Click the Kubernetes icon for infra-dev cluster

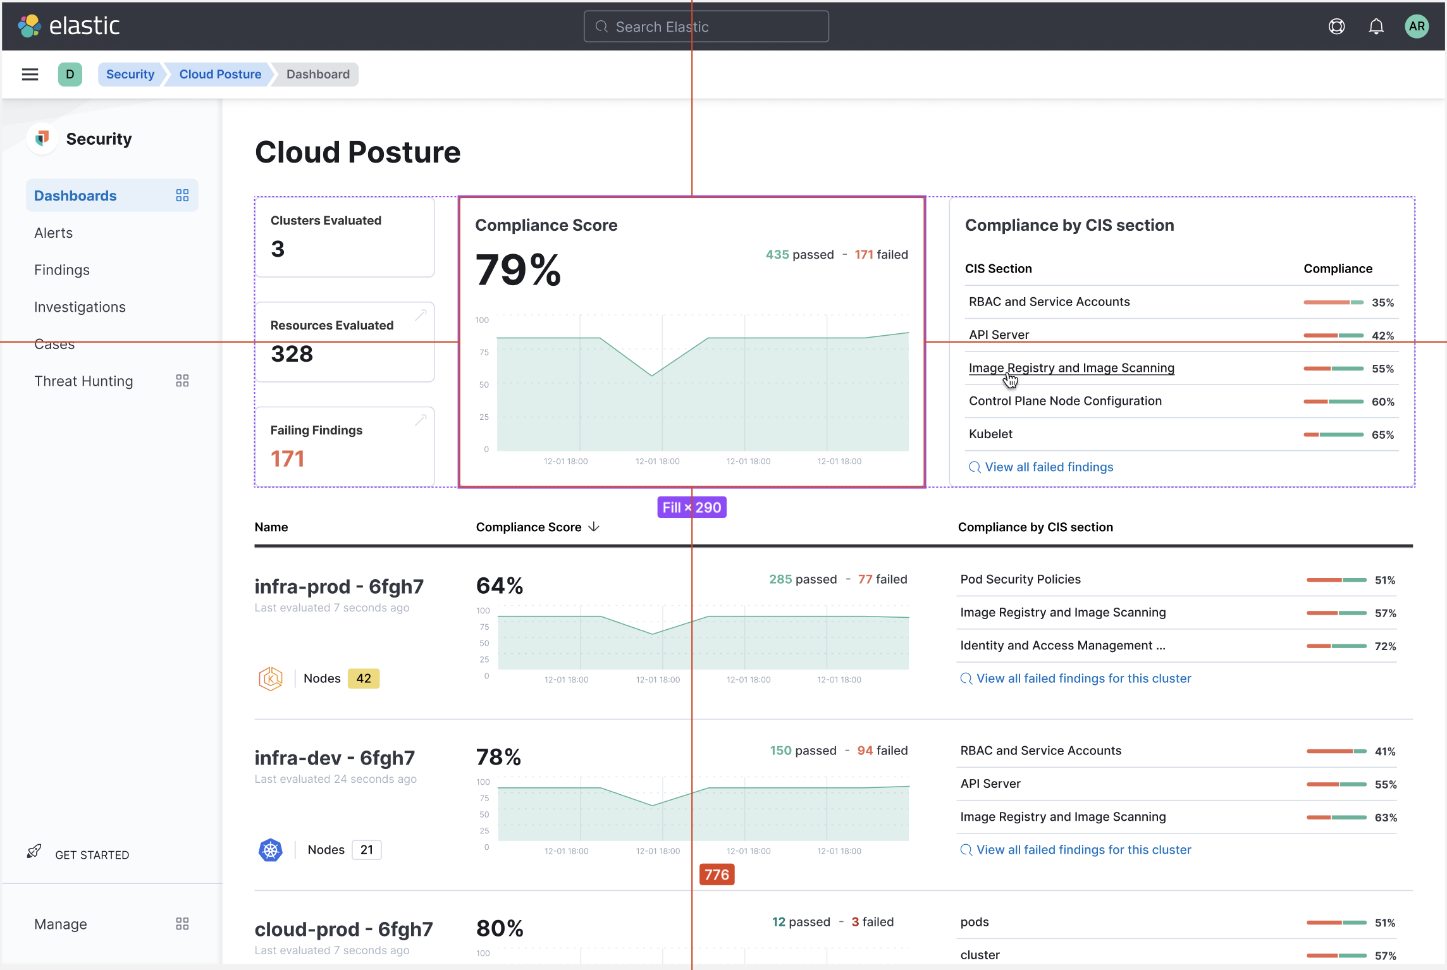coord(271,849)
